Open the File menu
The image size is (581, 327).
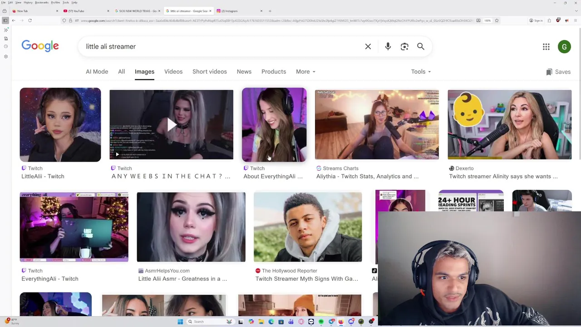(x=4, y=2)
